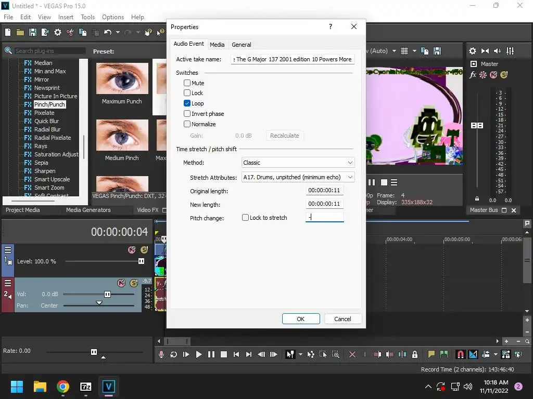Click the Cut scissors icon
The width and height of the screenshot is (533, 399).
pos(70,32)
